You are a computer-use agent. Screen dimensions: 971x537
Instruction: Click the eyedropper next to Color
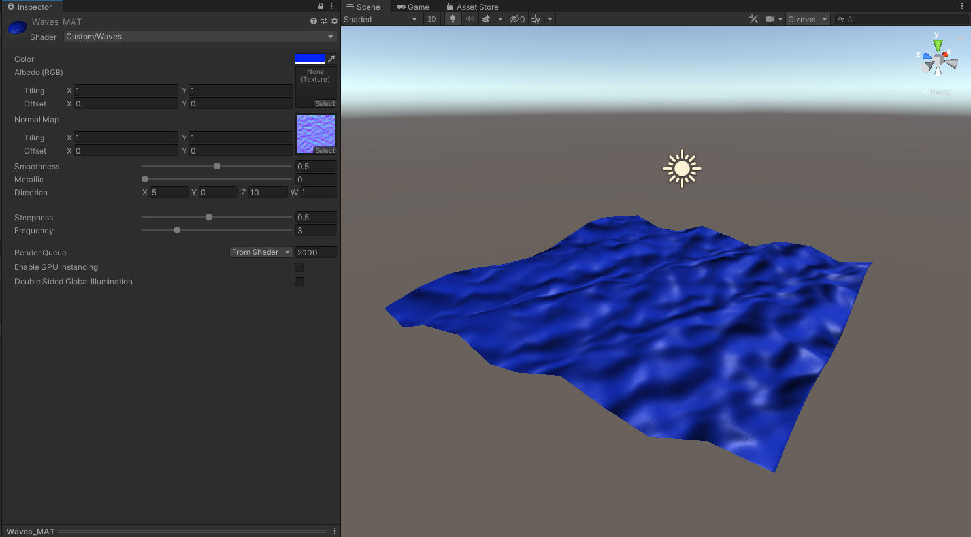[x=332, y=59]
